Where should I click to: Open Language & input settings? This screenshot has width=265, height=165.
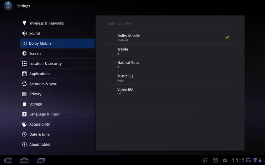click(44, 114)
